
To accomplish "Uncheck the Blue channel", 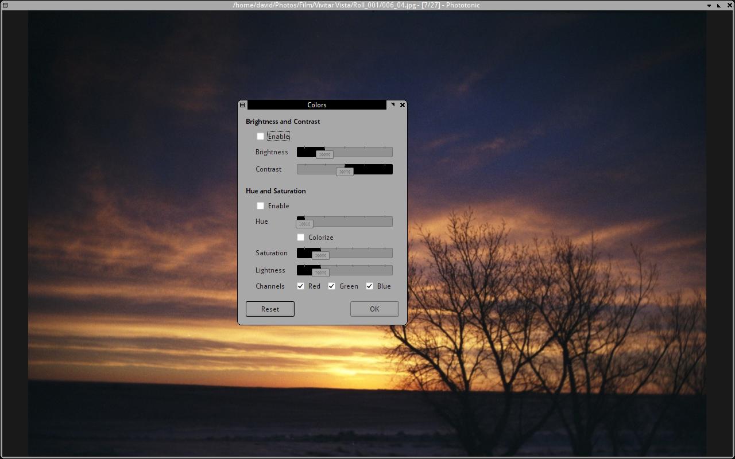I will [370, 286].
